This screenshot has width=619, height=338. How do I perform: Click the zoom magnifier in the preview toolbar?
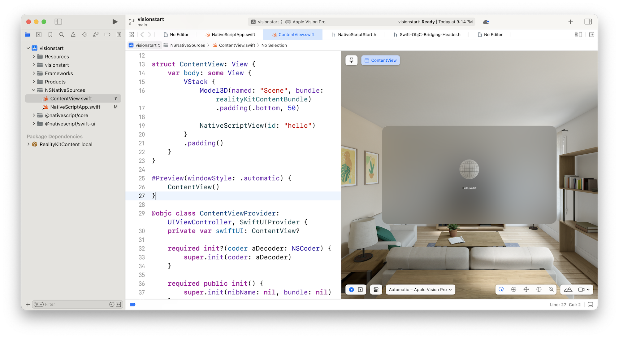click(x=551, y=289)
